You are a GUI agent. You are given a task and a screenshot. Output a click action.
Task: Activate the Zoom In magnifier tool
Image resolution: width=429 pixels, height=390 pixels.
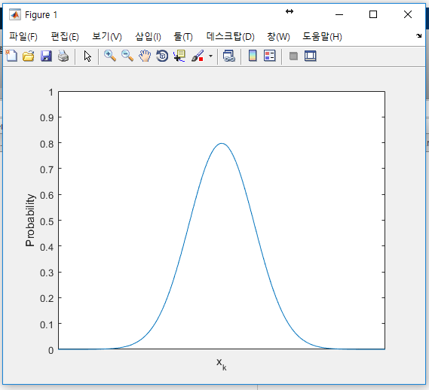pos(110,56)
